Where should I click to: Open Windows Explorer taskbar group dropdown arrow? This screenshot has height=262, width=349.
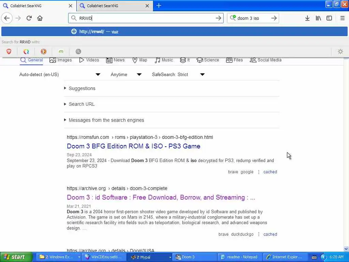79,257
